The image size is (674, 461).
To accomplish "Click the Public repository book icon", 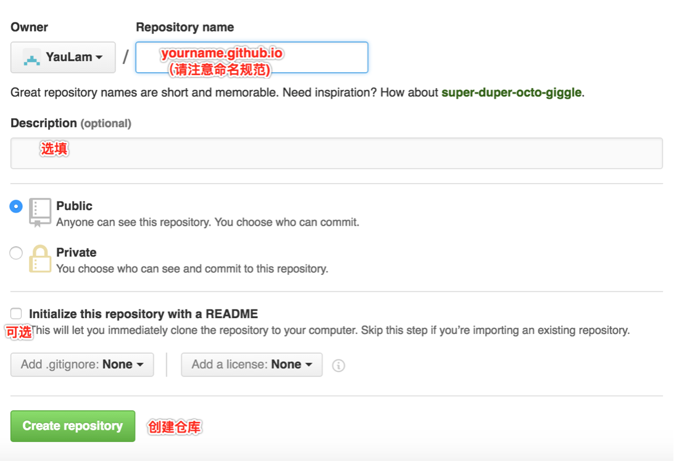I will coord(40,212).
